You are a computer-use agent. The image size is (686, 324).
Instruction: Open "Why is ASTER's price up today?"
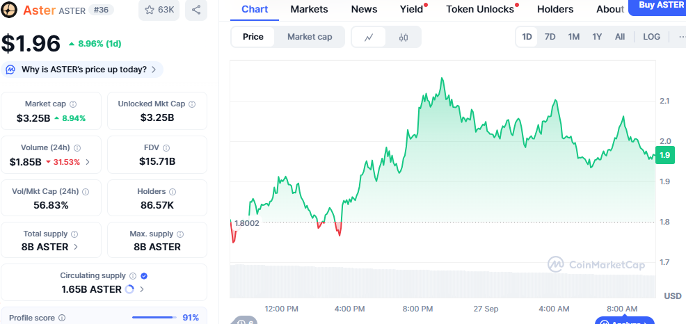(x=83, y=70)
